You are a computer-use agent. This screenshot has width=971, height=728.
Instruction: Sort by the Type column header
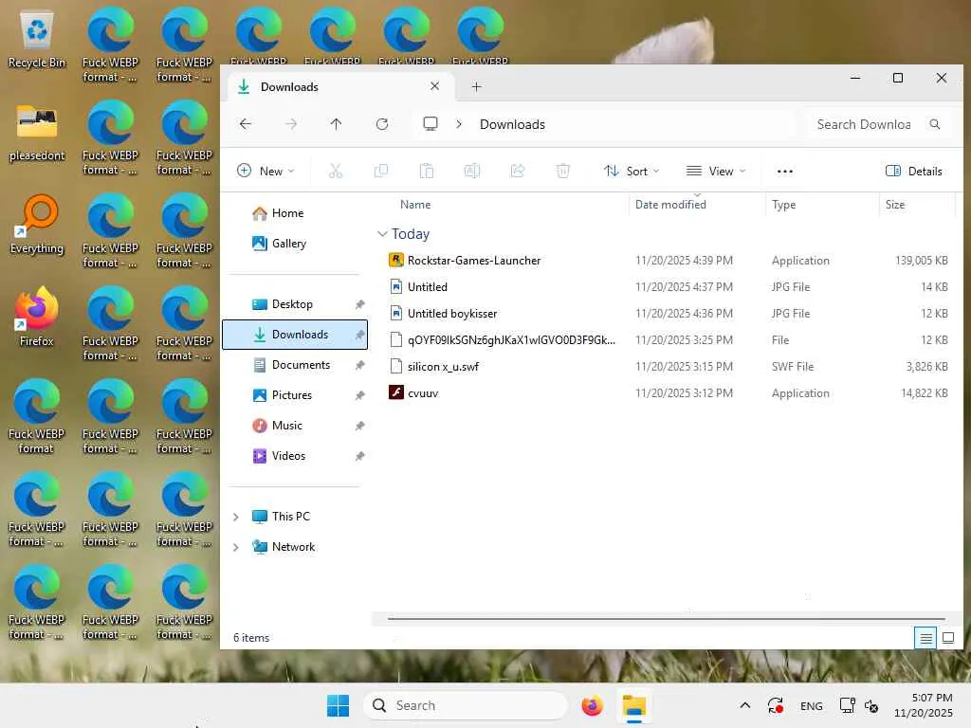click(x=783, y=205)
